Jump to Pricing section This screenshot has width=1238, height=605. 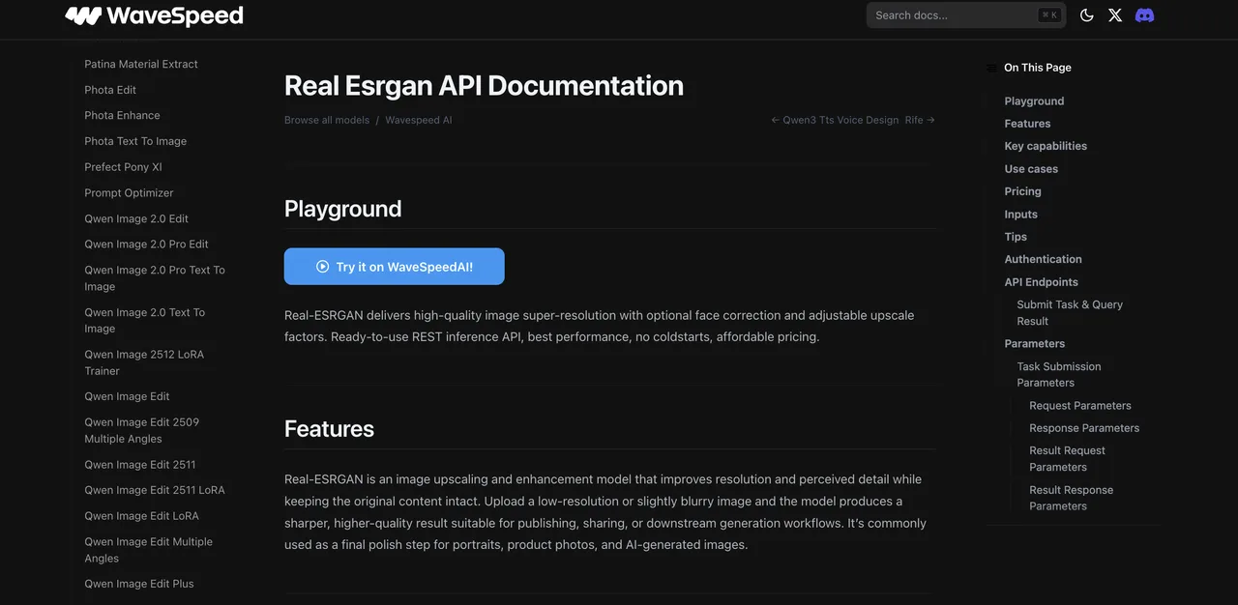click(x=1022, y=191)
